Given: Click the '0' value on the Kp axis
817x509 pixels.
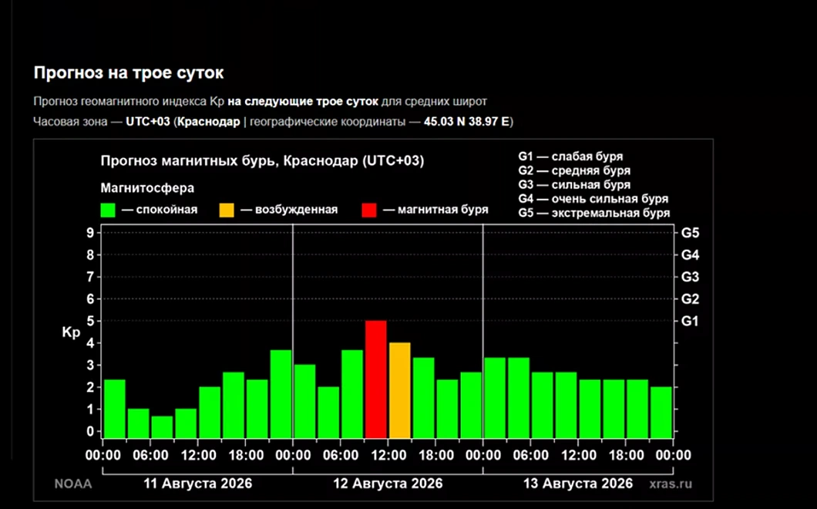Looking at the screenshot, I should pyautogui.click(x=91, y=431).
